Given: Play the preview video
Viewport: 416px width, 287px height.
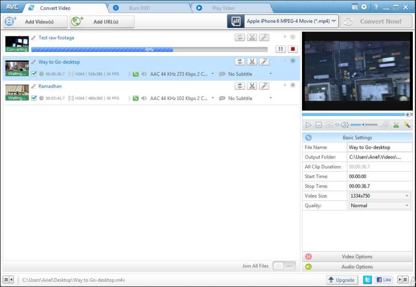Looking at the screenshot, I should (x=308, y=125).
